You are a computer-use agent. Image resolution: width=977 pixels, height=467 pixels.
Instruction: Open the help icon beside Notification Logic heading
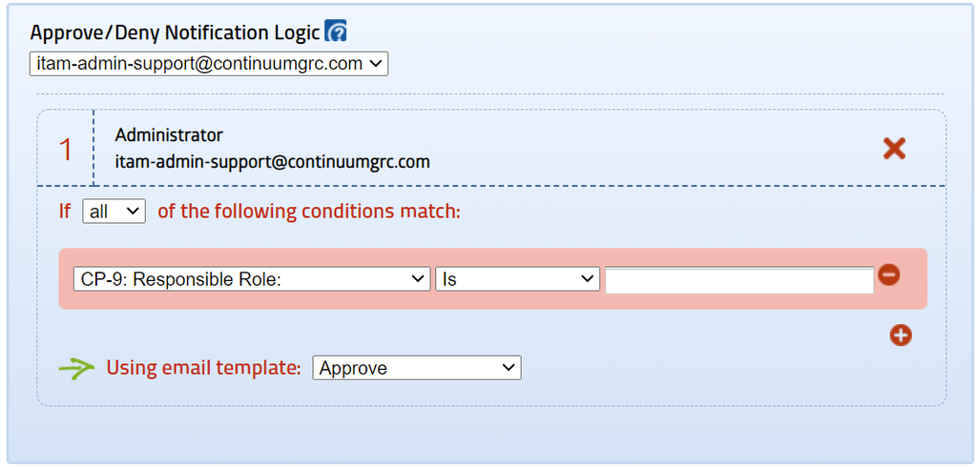336,31
